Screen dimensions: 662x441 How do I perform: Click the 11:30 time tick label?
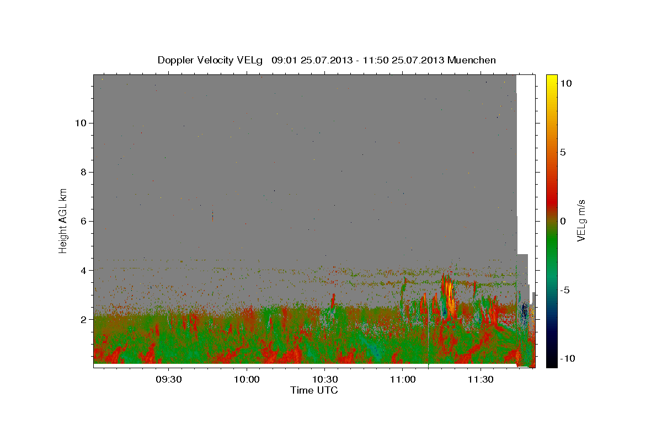481,380
